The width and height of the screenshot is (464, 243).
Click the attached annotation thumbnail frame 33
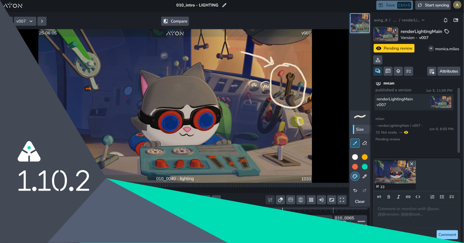pyautogui.click(x=395, y=174)
